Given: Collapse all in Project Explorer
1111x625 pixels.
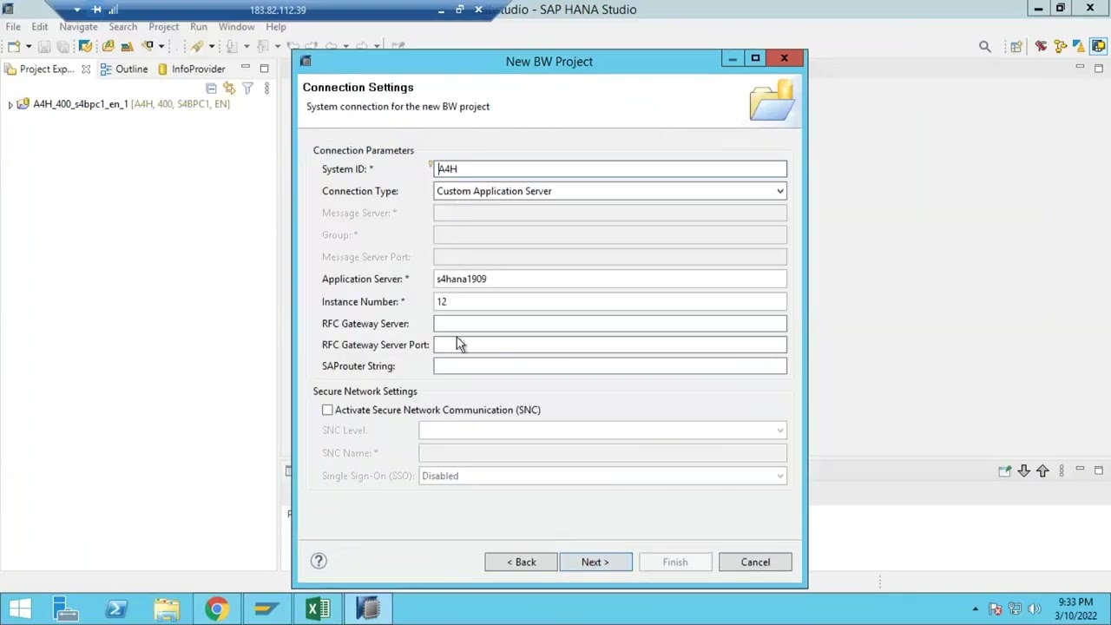Looking at the screenshot, I should point(211,88).
